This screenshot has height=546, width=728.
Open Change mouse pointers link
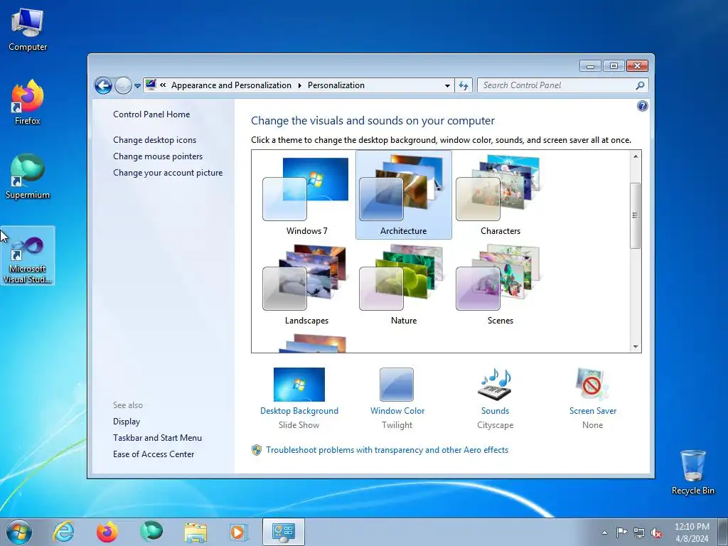[158, 156]
